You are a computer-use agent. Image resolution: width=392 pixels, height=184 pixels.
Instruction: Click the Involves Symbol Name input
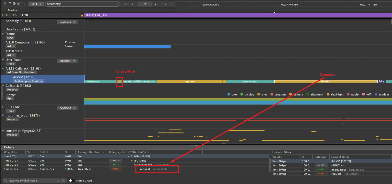(31, 181)
